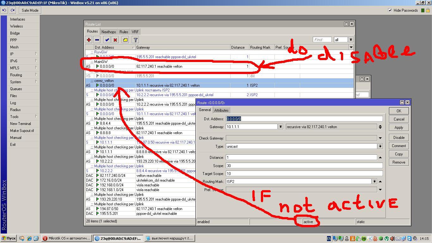The image size is (432, 243).
Task: Add a new route with the plus icon
Action: click(x=89, y=40)
